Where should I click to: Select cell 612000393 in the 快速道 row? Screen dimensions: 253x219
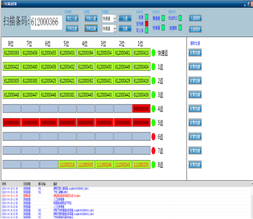click(x=12, y=52)
